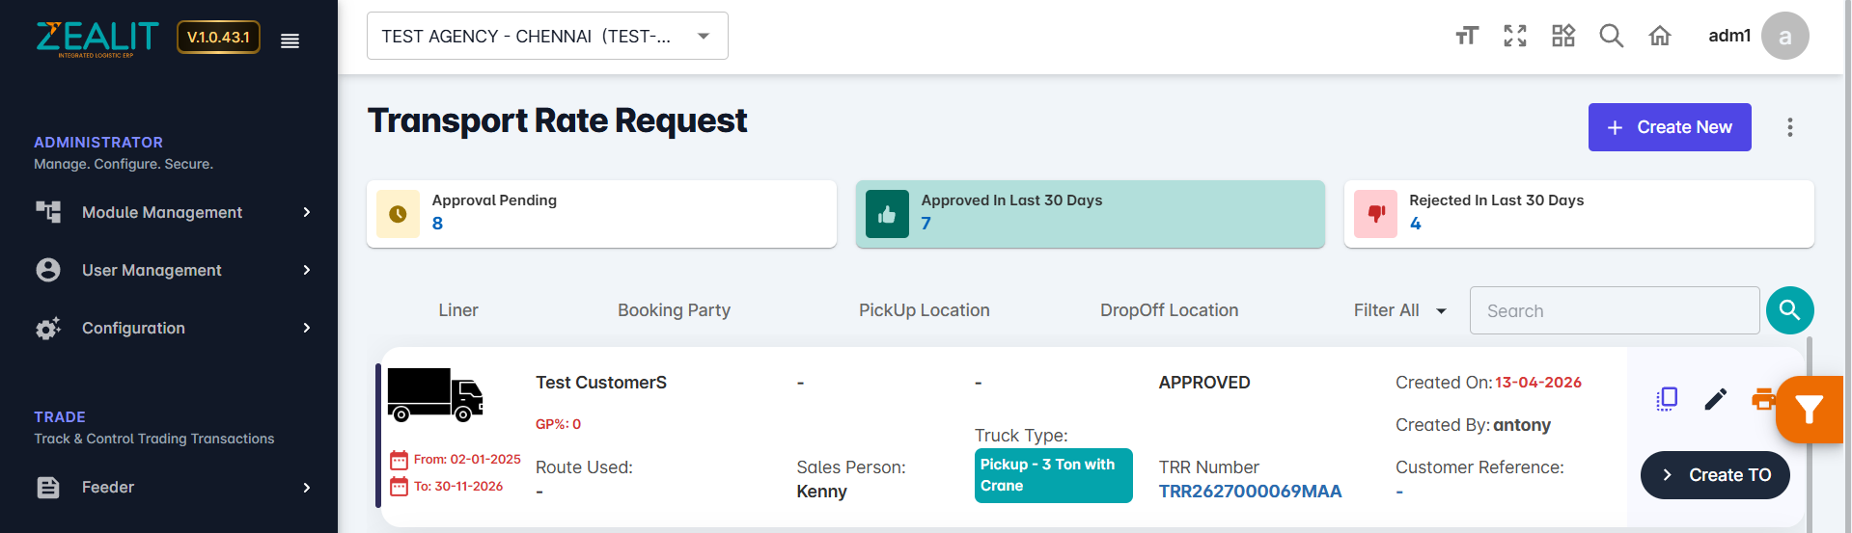Click the hamburger menu icon beside version badge
The width and height of the screenshot is (1852, 533).
(290, 40)
